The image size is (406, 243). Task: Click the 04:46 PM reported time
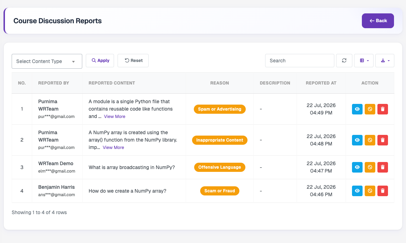pyautogui.click(x=321, y=194)
